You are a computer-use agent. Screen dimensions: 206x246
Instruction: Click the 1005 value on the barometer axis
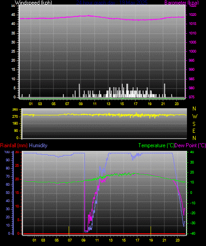point(193,42)
